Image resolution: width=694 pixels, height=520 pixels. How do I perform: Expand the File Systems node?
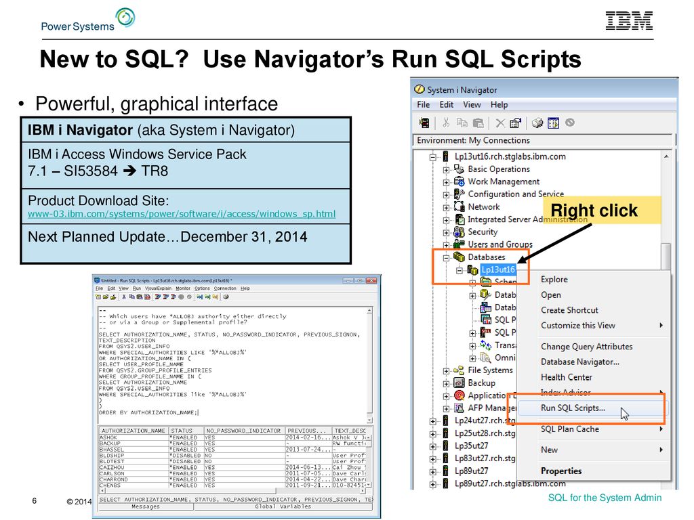point(446,371)
